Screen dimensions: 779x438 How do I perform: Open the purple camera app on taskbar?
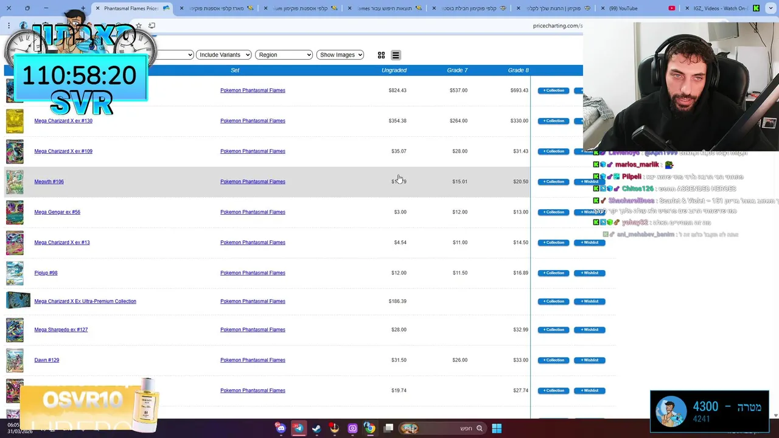[352, 428]
